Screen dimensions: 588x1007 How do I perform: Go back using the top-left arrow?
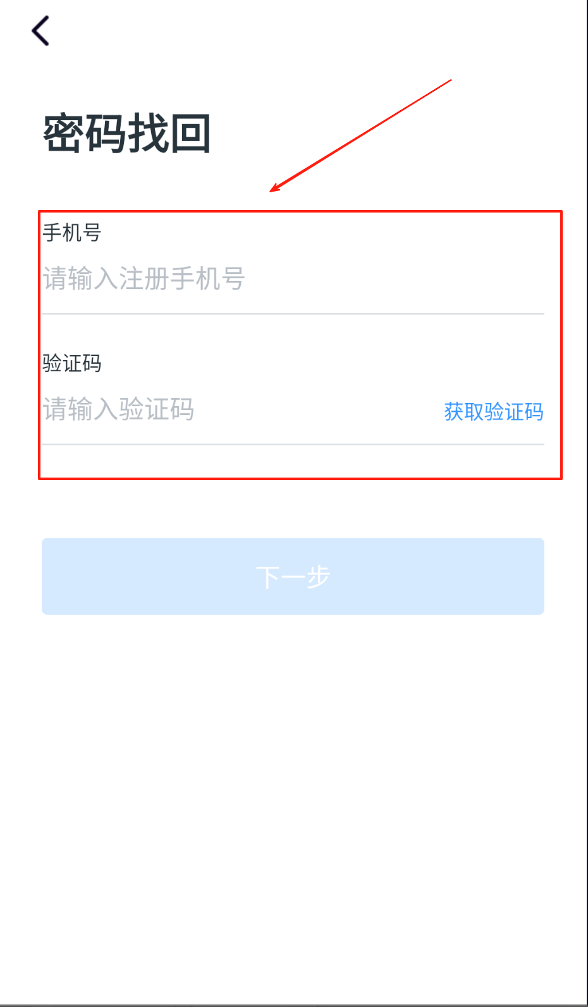[x=40, y=30]
